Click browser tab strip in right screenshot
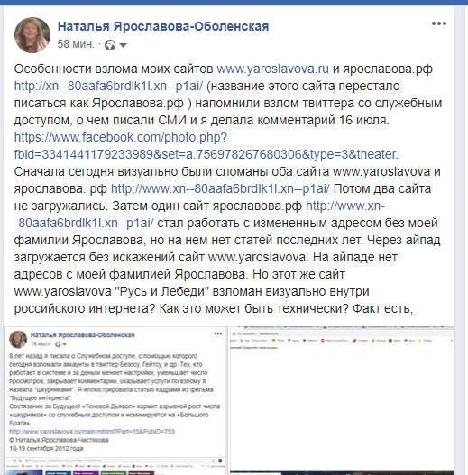 pyautogui.click(x=342, y=327)
